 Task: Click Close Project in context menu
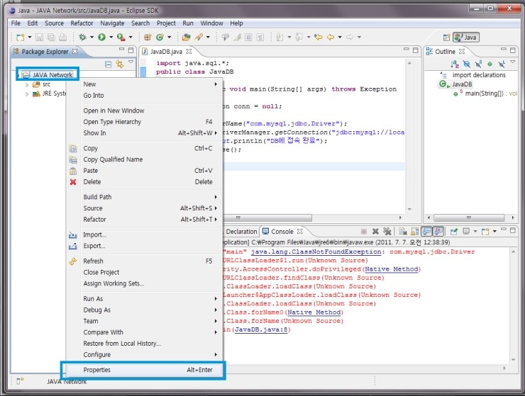pyautogui.click(x=144, y=272)
